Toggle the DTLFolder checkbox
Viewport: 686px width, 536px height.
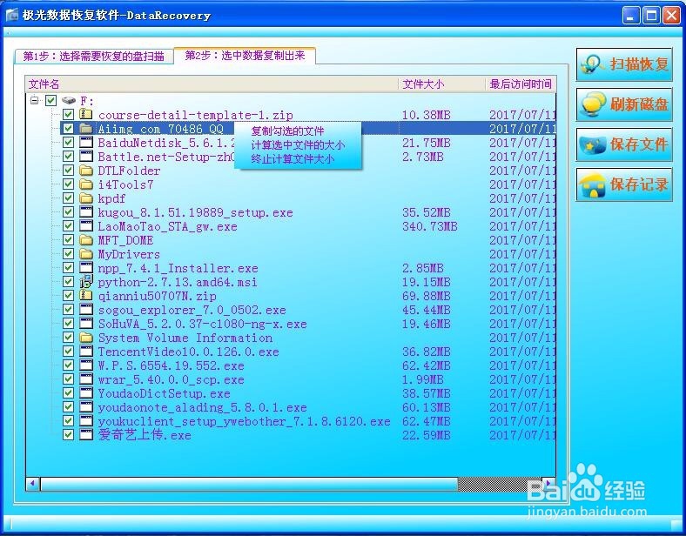[68, 170]
